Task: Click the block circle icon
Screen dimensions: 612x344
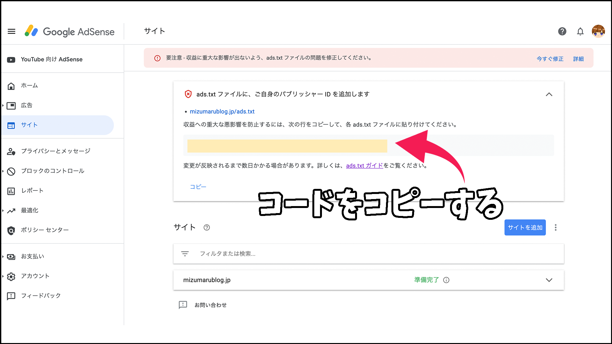Action: pyautogui.click(x=11, y=171)
